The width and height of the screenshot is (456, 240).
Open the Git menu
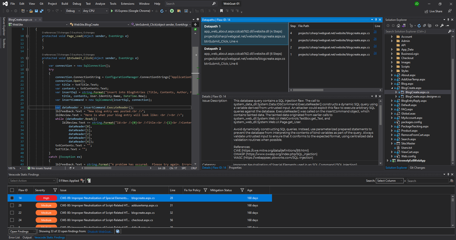coord(41,4)
